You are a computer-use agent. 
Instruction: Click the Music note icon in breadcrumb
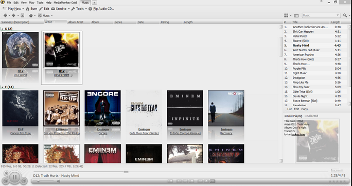[40, 15]
